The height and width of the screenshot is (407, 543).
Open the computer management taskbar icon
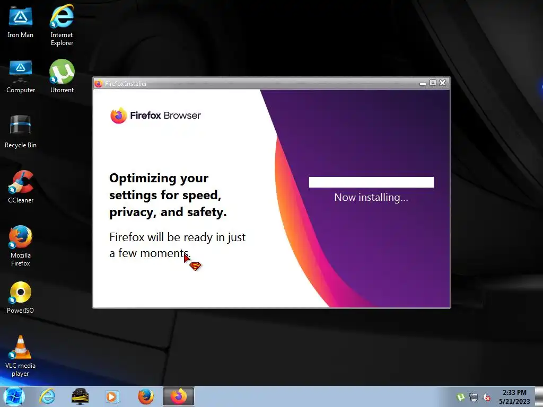[80, 396]
